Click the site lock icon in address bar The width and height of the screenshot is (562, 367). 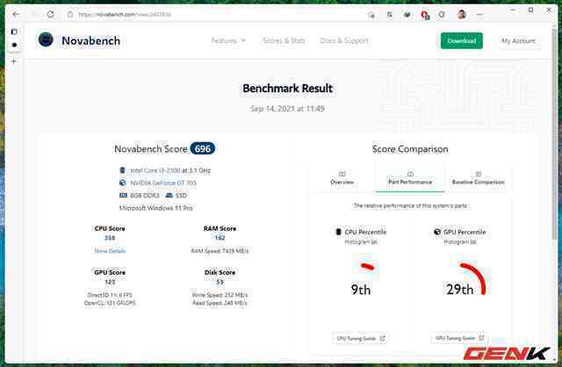70,14
